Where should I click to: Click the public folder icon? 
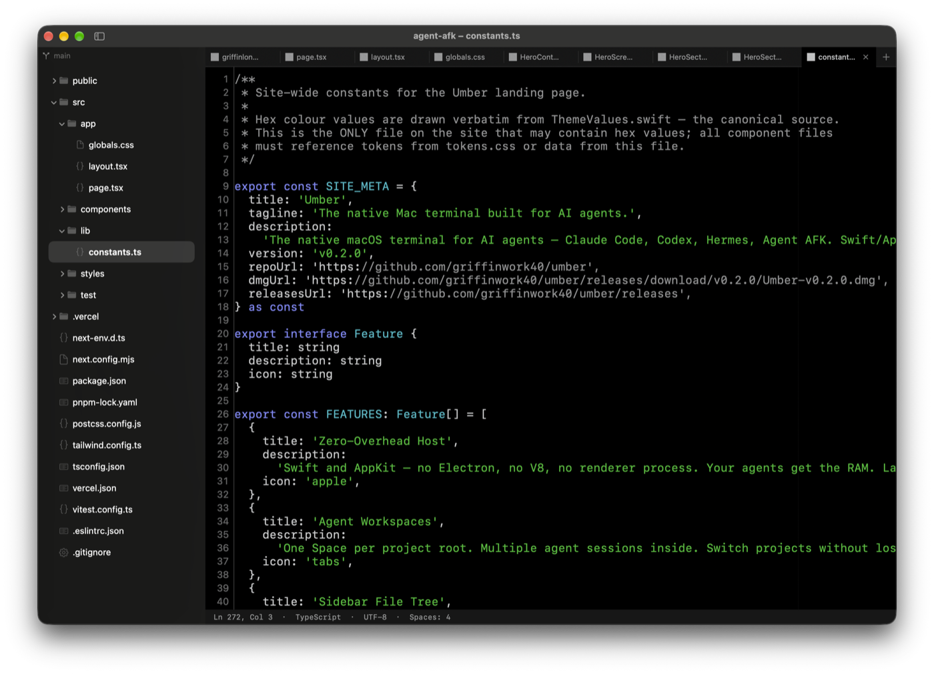64,81
